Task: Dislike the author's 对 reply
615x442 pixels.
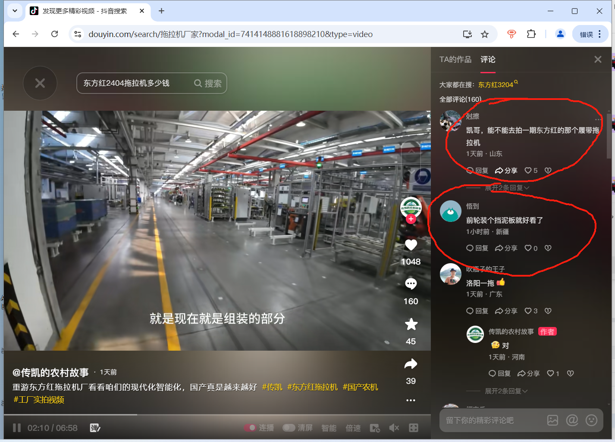Action: point(571,374)
